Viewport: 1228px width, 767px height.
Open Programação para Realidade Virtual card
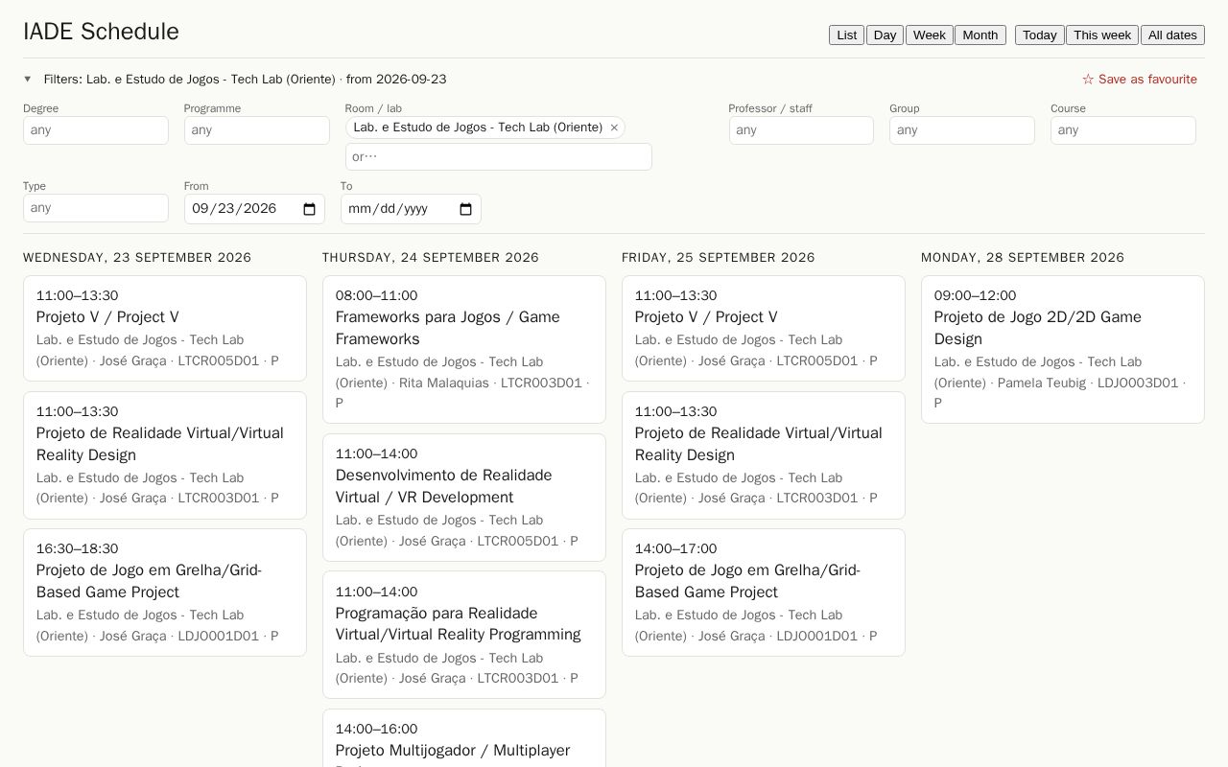pyautogui.click(x=464, y=635)
